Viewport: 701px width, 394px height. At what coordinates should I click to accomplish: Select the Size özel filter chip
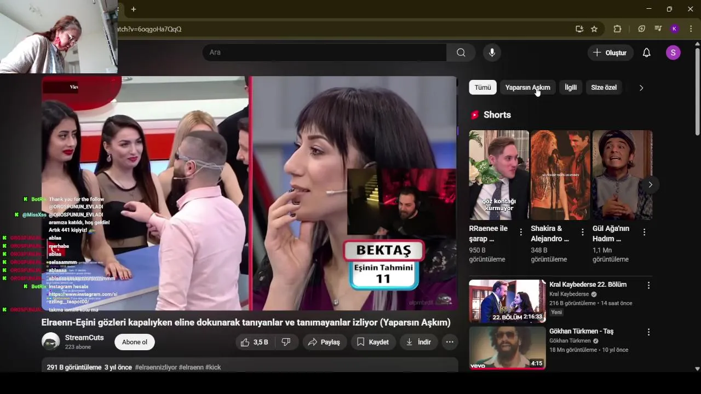pyautogui.click(x=604, y=88)
